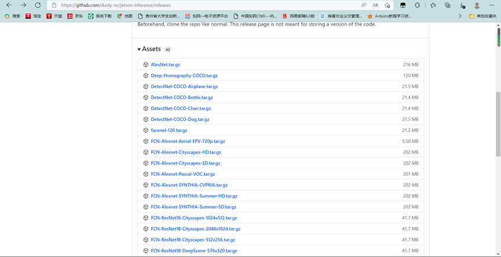Open the 知网电子资源平台 bookmark

207,16
